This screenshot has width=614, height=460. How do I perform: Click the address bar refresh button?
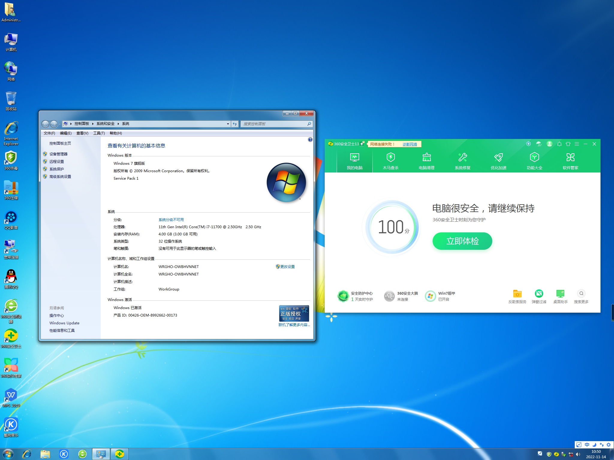(235, 124)
